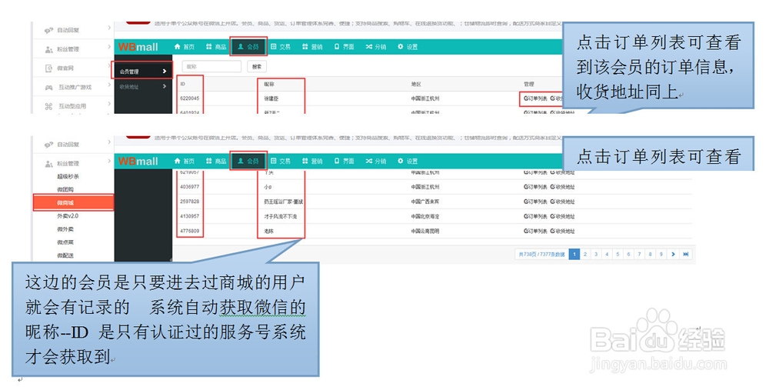
Task: Click nickname 徐建臣
Action: 271,98
